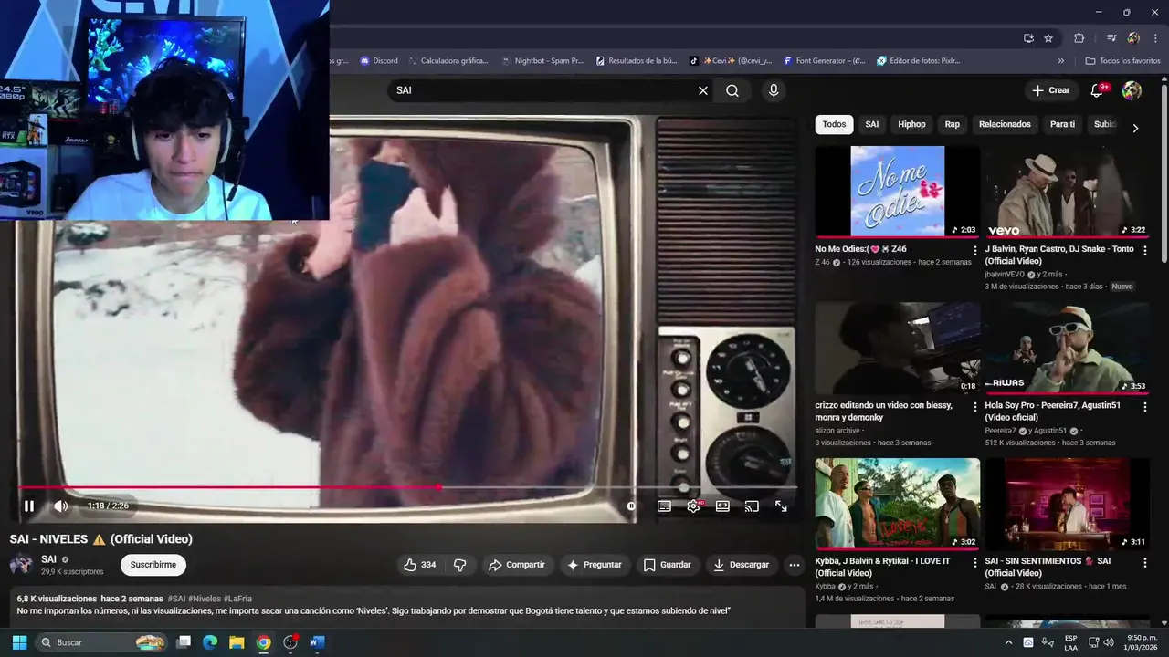
Task: Select the Todos filter chip
Action: tap(834, 124)
